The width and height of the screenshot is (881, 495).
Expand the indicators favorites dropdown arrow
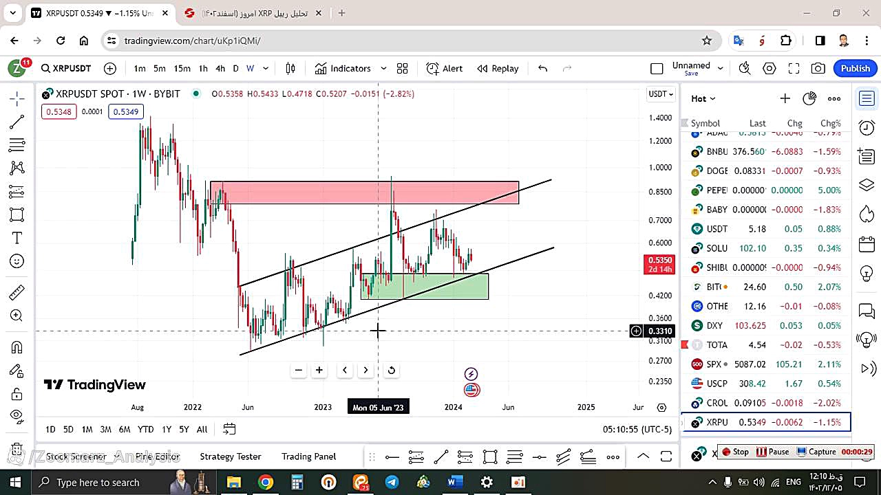pyautogui.click(x=383, y=68)
